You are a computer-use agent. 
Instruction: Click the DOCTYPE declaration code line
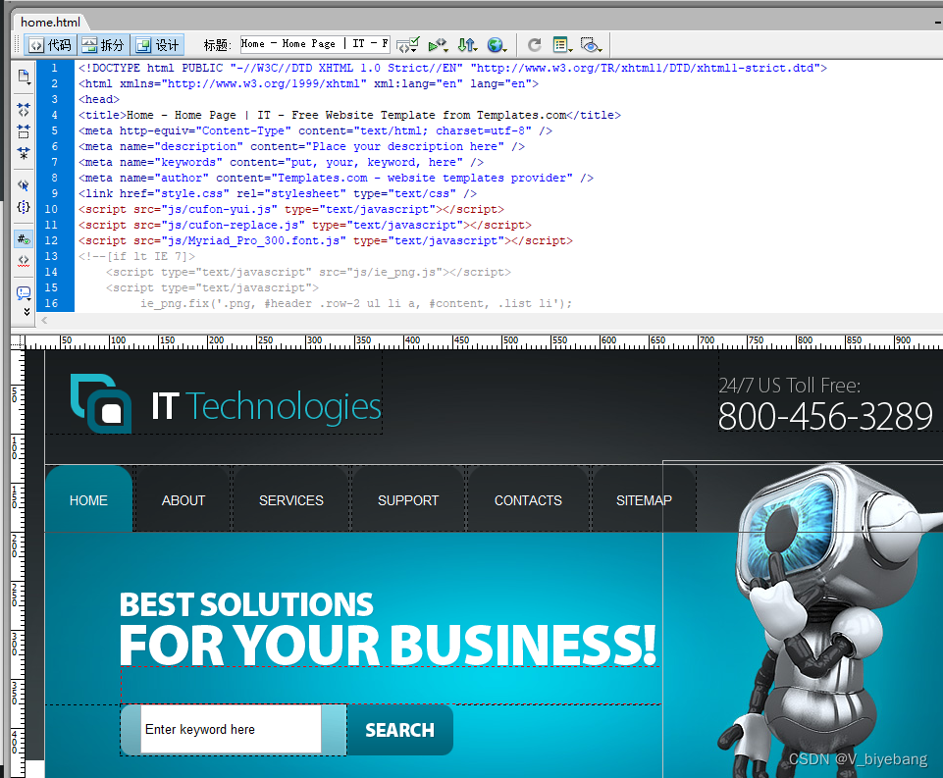point(453,68)
